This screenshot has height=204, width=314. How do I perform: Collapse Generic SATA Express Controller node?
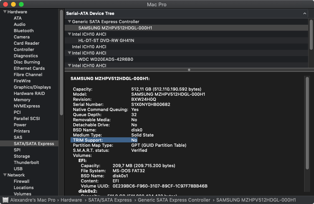click(x=69, y=22)
